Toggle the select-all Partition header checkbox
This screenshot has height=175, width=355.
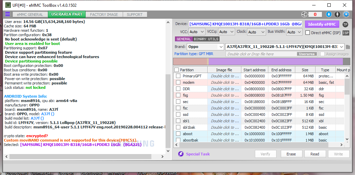click(177, 70)
